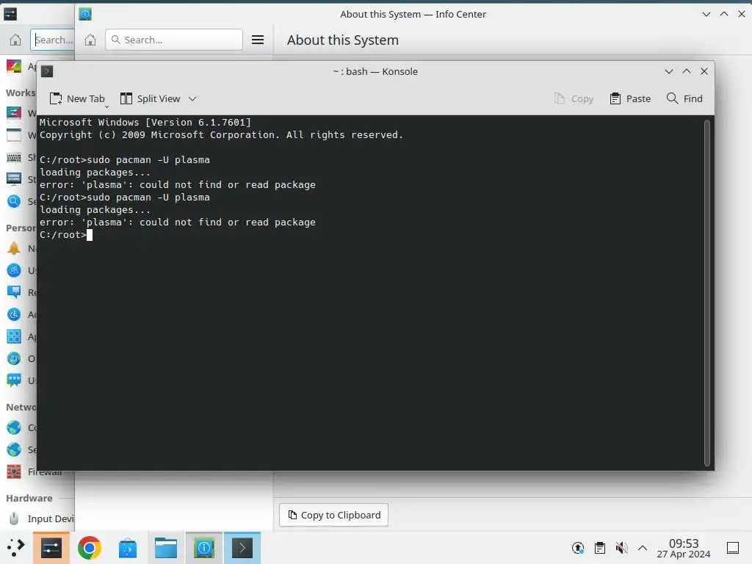Click Split View in Konsole toolbar

tap(150, 99)
